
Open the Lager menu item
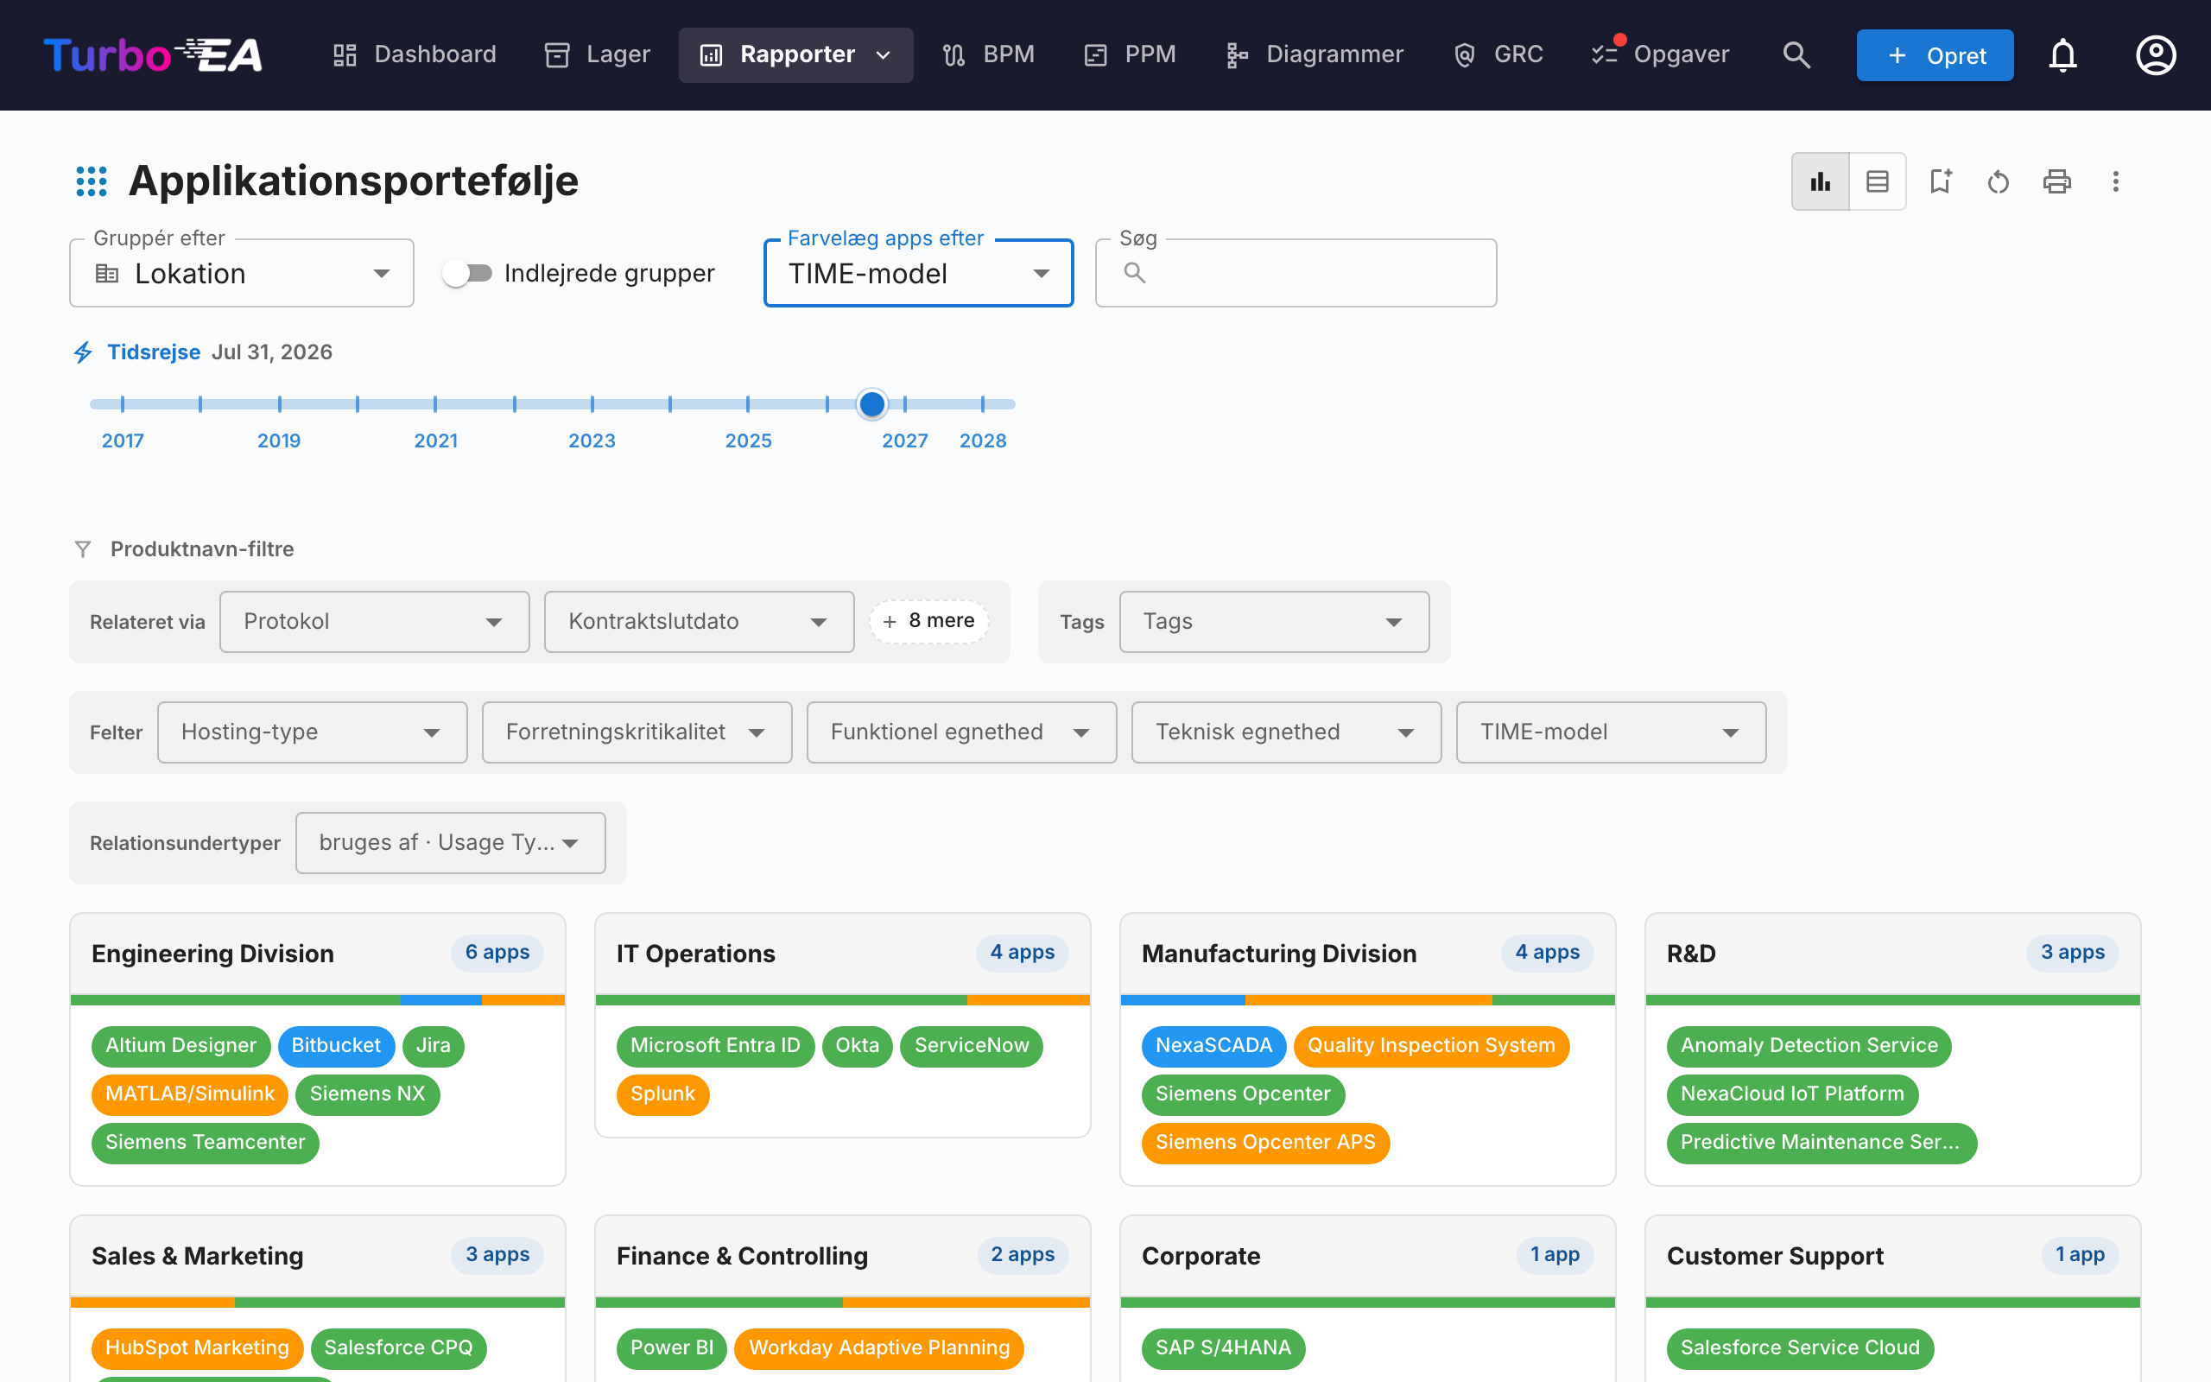598,54
